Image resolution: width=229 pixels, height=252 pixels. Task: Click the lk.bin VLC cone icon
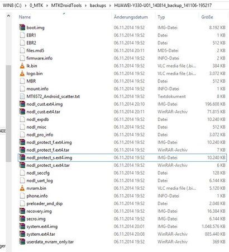pyautogui.click(x=22, y=66)
